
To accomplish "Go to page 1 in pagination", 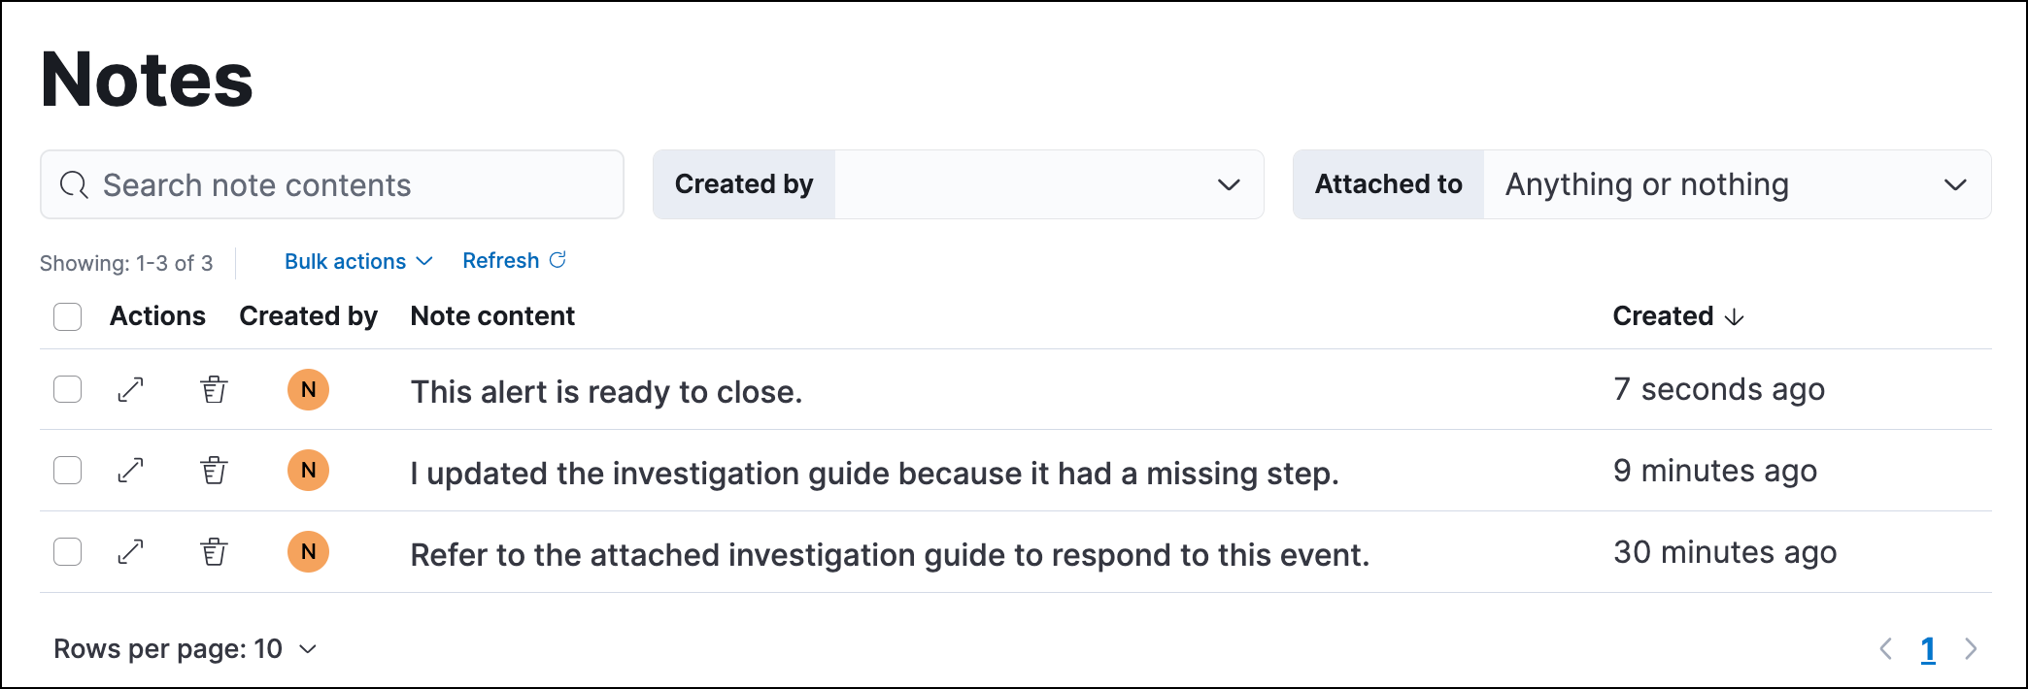I will [x=1929, y=648].
